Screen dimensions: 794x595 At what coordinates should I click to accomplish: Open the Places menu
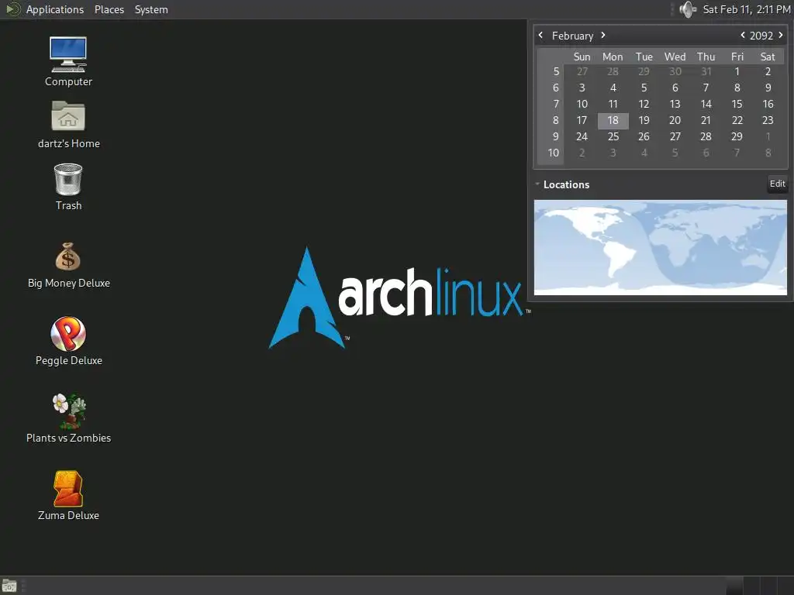109,9
